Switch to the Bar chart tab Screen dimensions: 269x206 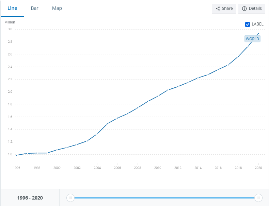click(34, 8)
